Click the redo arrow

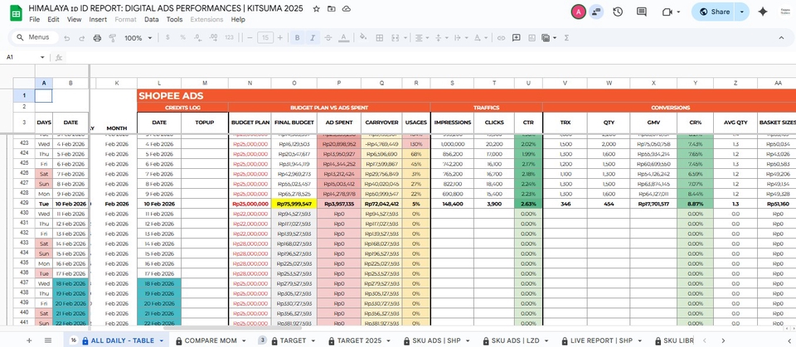[82, 38]
